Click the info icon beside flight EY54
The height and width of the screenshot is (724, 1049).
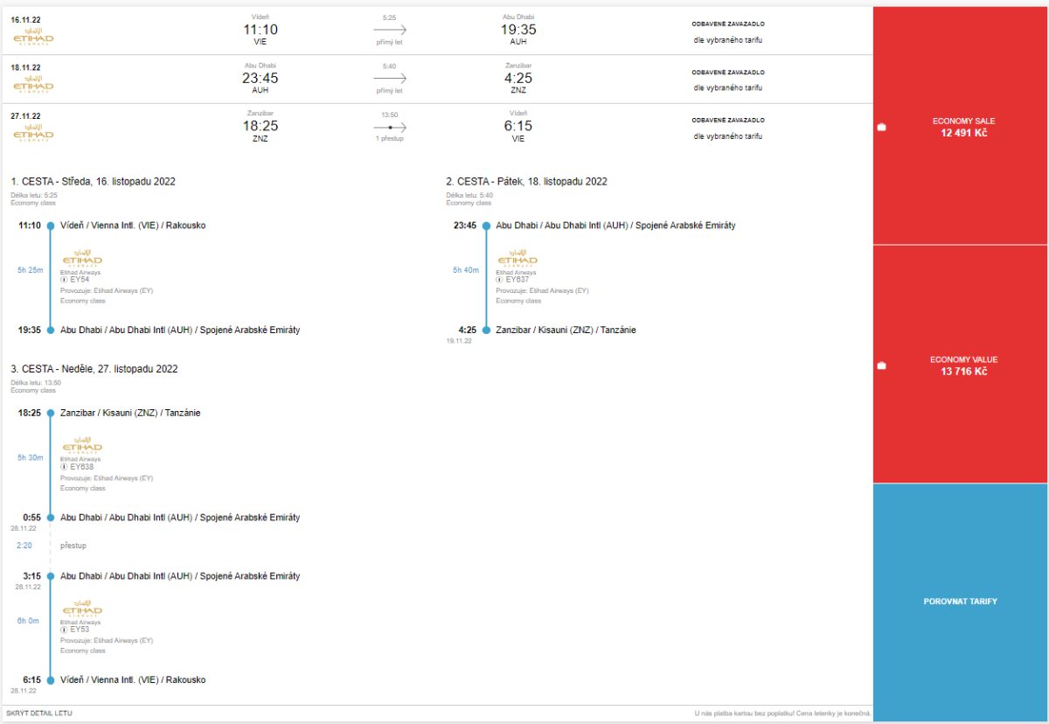pos(64,280)
